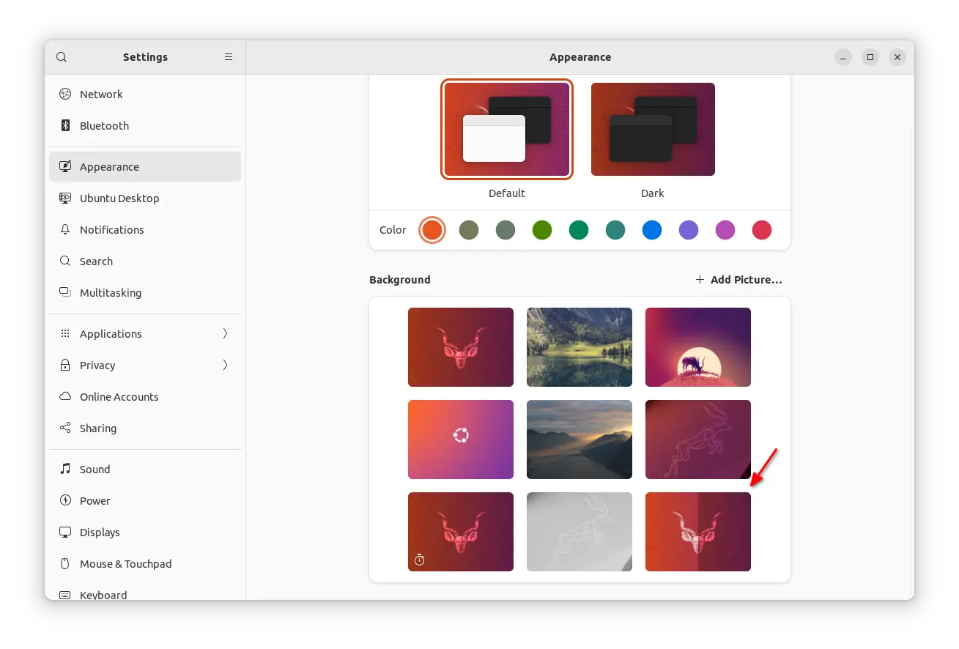Pick the green accent color swatch
This screenshot has width=959, height=649.
542,230
